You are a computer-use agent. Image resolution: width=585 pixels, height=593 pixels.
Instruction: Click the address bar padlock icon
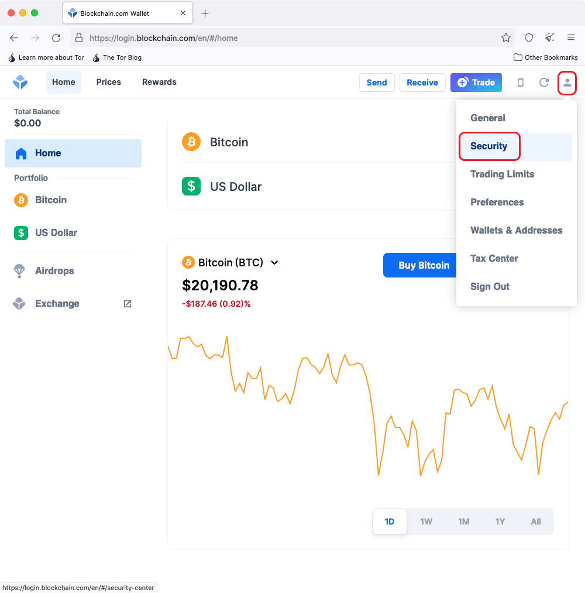[78, 38]
